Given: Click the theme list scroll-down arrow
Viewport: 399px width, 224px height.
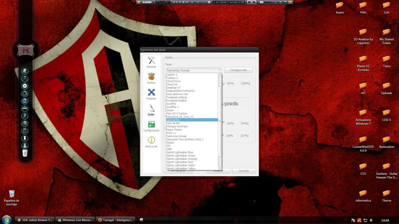Looking at the screenshot, I should click(220, 168).
